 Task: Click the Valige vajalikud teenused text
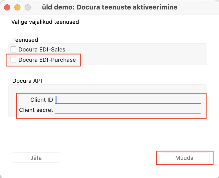coord(45,22)
